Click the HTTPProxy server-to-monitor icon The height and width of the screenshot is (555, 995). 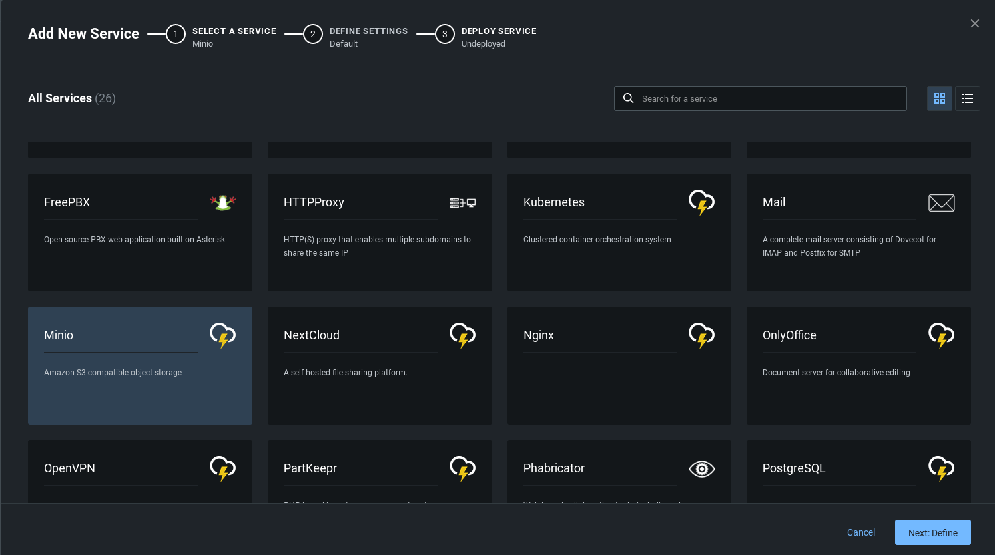[x=463, y=203]
